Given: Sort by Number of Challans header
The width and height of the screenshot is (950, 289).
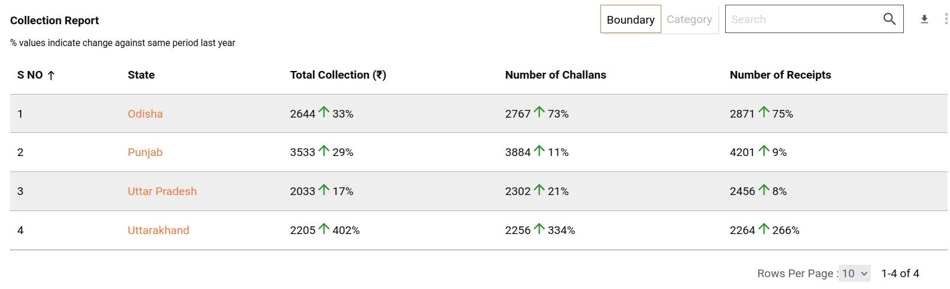Looking at the screenshot, I should point(555,75).
